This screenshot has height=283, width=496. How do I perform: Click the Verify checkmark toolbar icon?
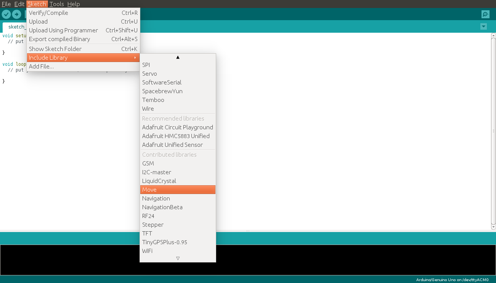(x=6, y=14)
